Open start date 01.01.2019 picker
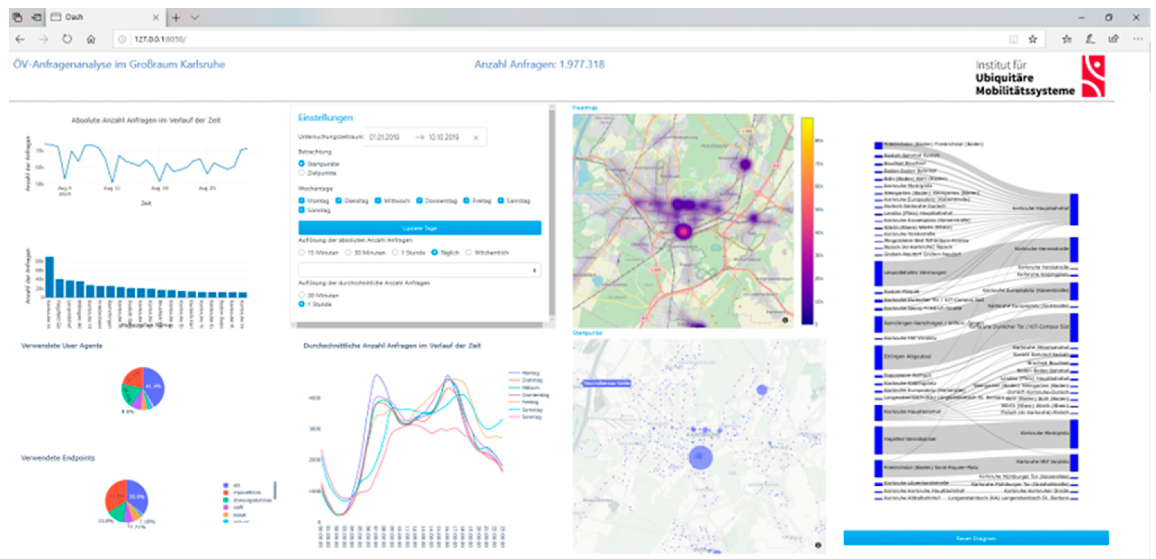 [385, 137]
